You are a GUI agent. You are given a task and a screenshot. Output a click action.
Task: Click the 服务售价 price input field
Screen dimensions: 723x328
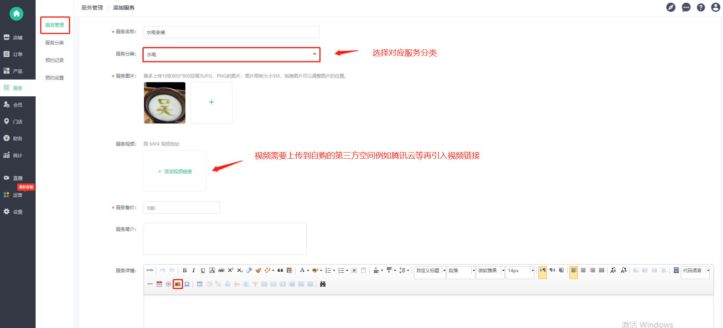pyautogui.click(x=182, y=208)
